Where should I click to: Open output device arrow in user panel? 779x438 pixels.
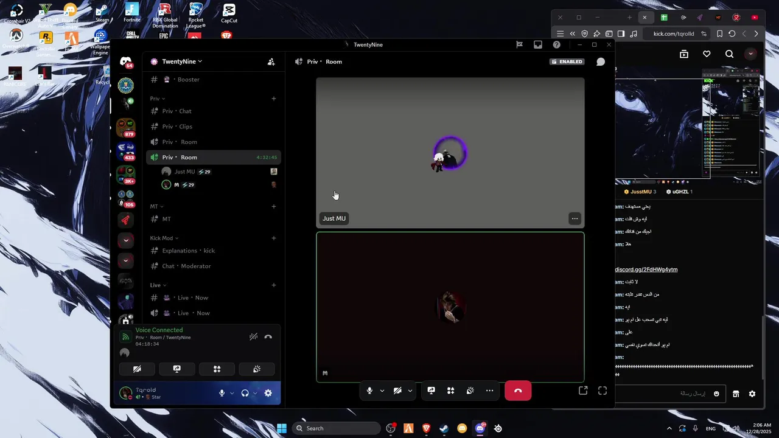pyautogui.click(x=255, y=393)
